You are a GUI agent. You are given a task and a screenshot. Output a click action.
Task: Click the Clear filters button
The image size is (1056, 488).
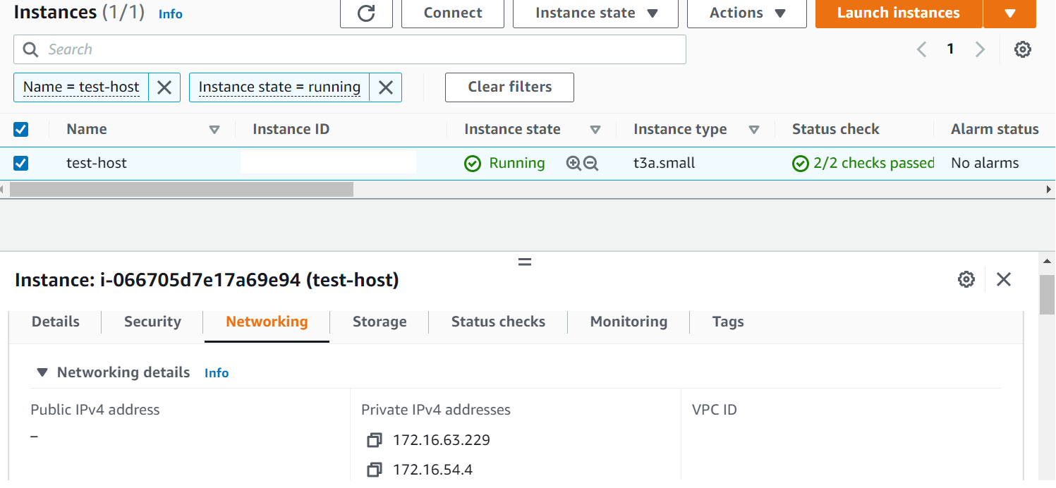coord(509,87)
